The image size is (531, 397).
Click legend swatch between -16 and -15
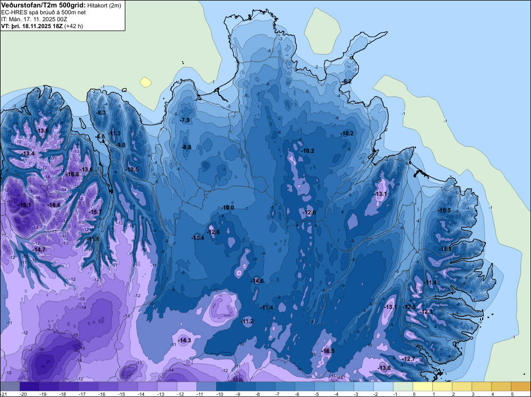pyautogui.click(x=108, y=386)
